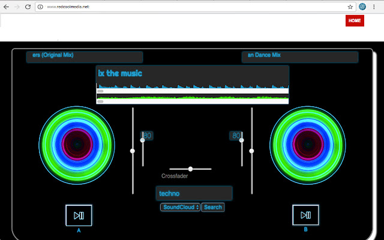
Task: Click the browser address bar URL
Action: pos(68,7)
